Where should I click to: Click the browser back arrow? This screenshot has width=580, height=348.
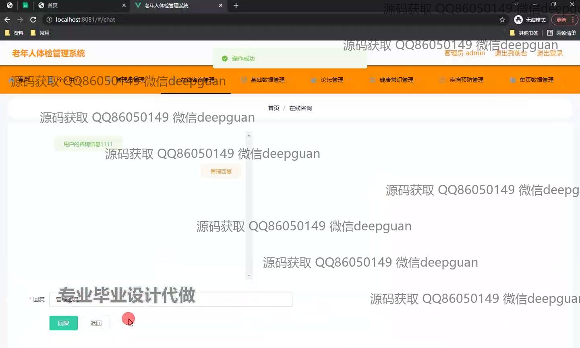tap(7, 20)
